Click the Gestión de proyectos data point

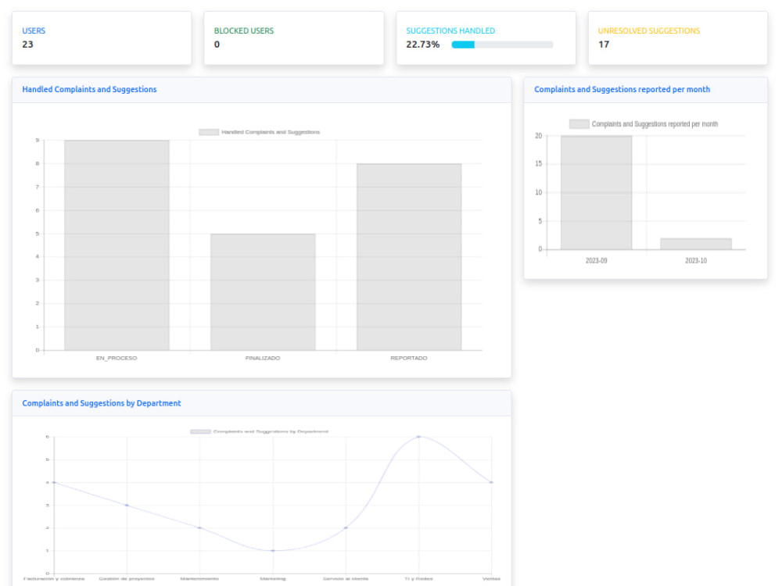pos(127,506)
